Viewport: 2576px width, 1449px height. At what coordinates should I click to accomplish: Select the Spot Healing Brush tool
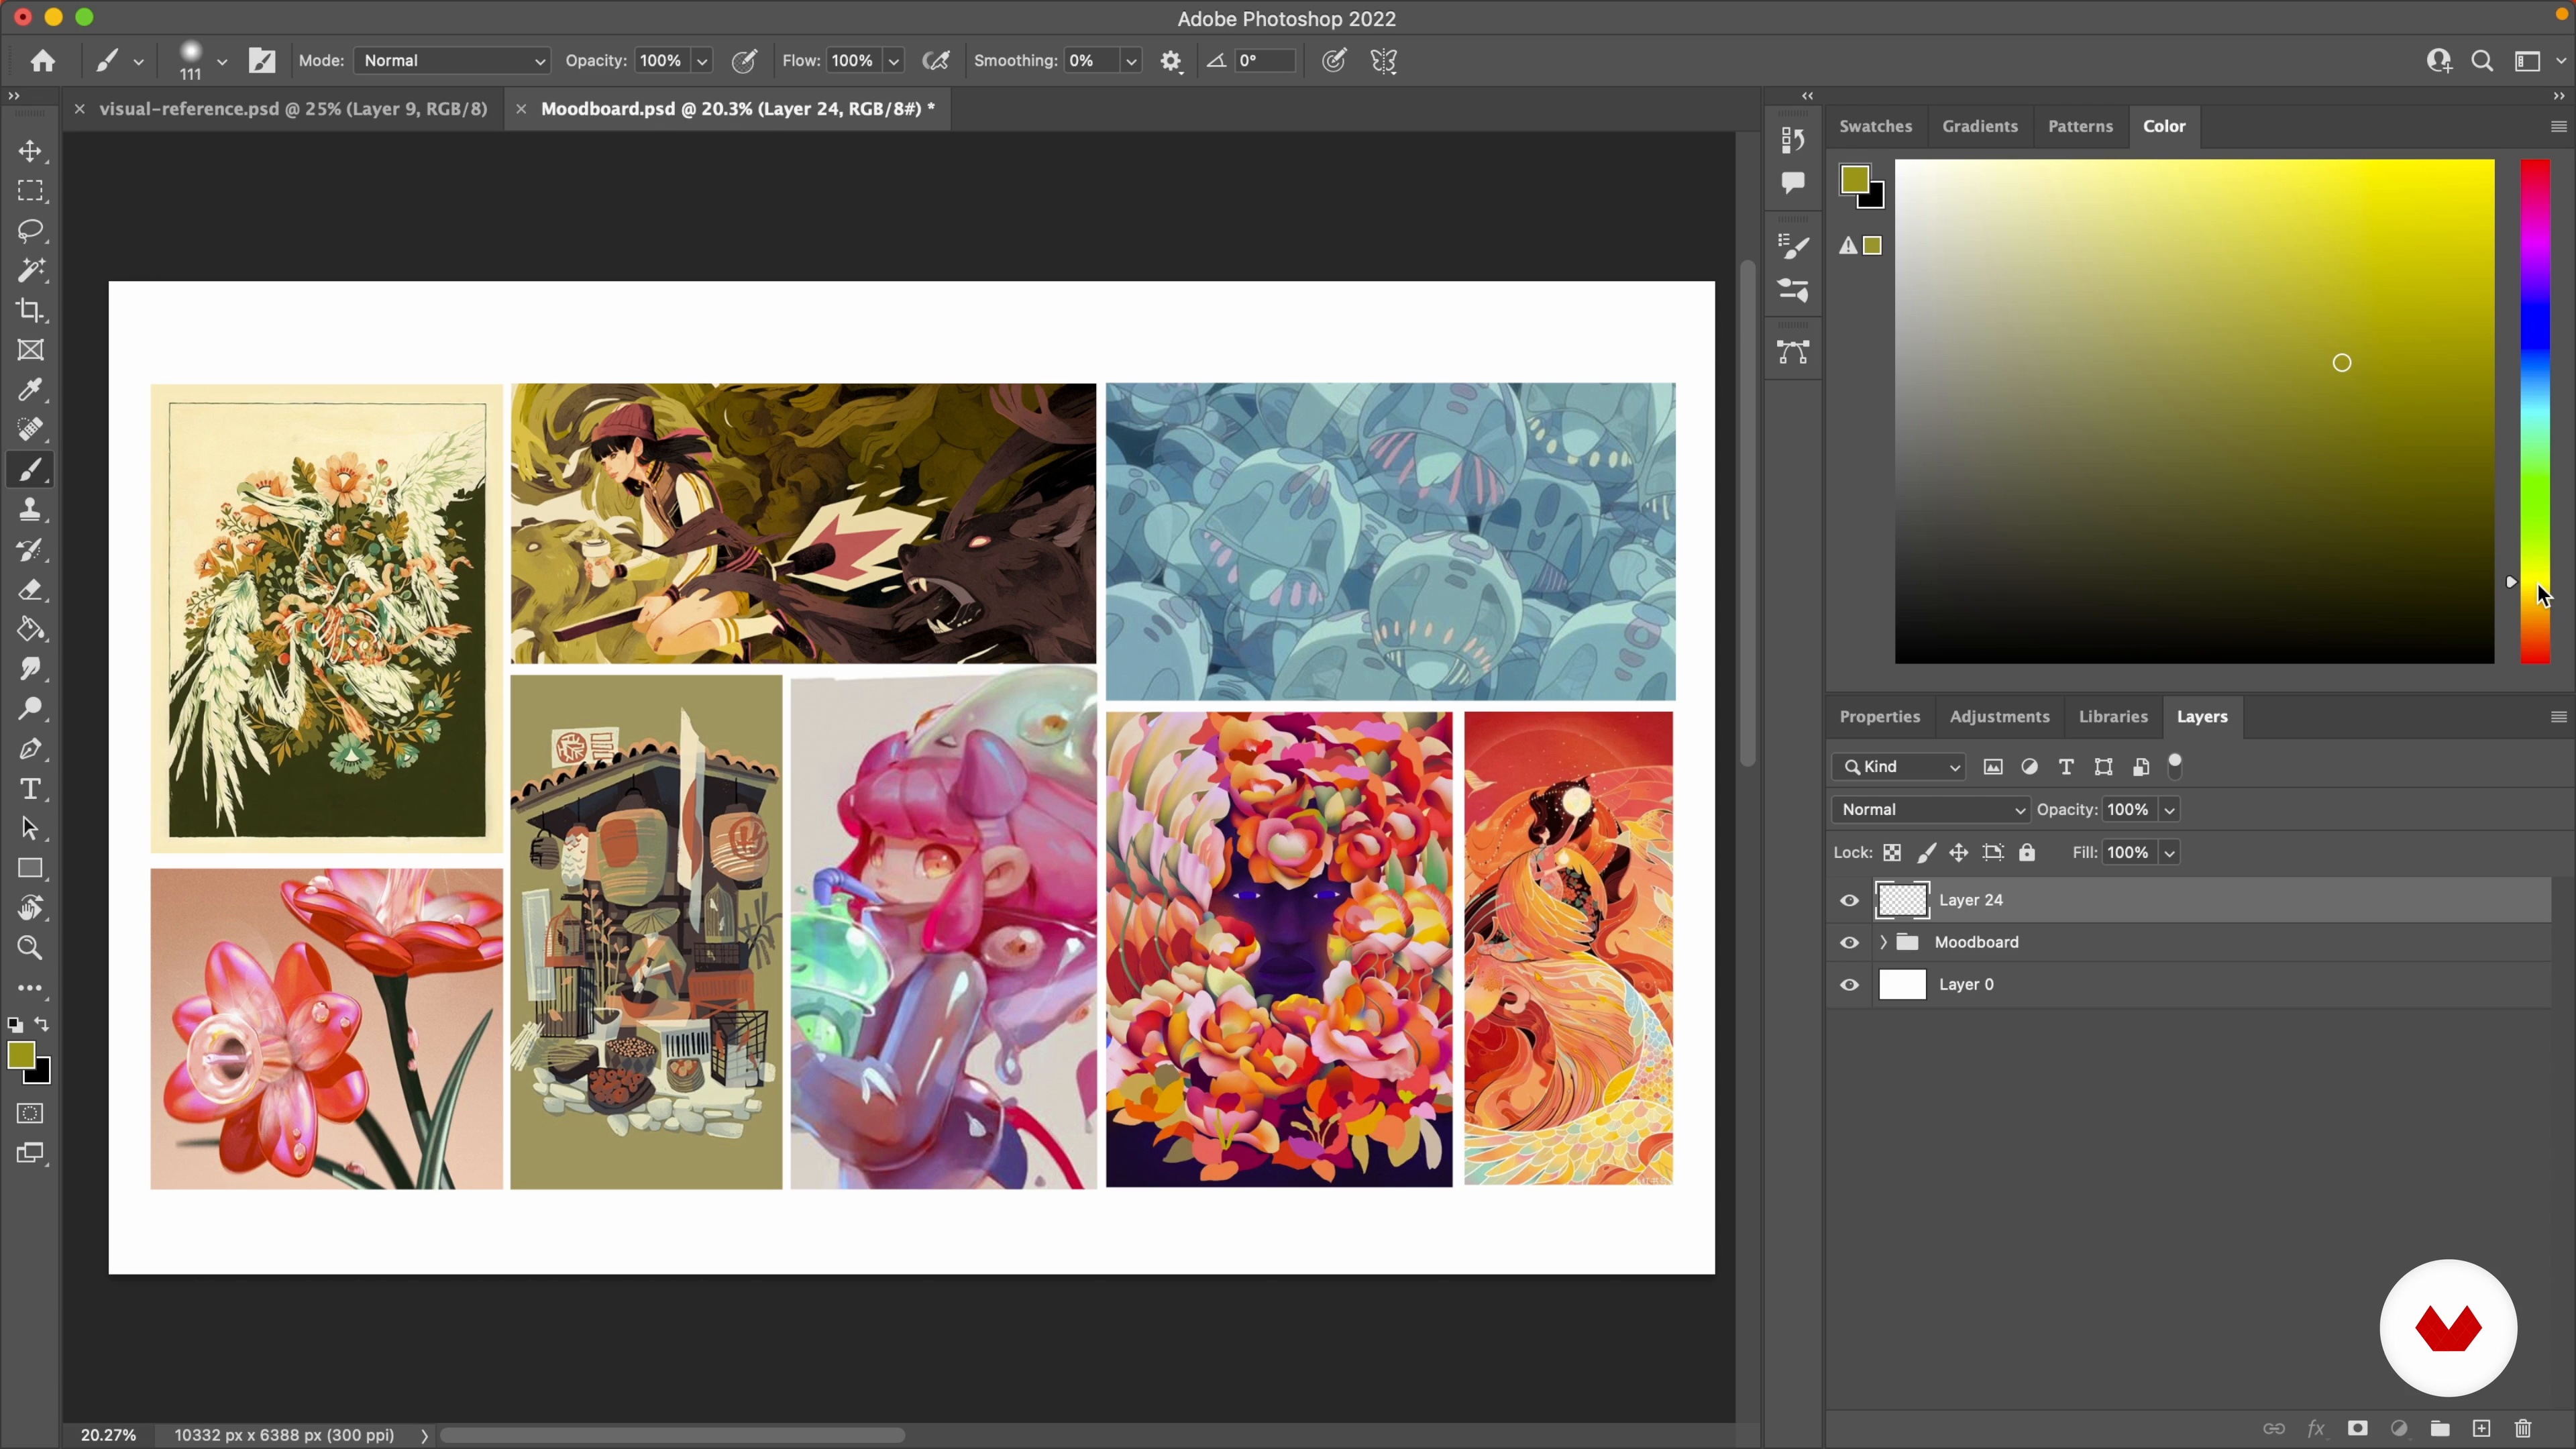click(31, 430)
